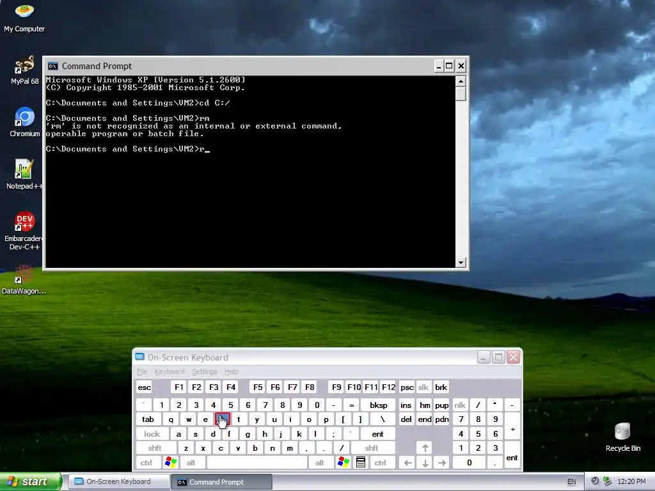Click the spacebar on the On-Screen Keyboard
This screenshot has width=655, height=491.
click(257, 463)
